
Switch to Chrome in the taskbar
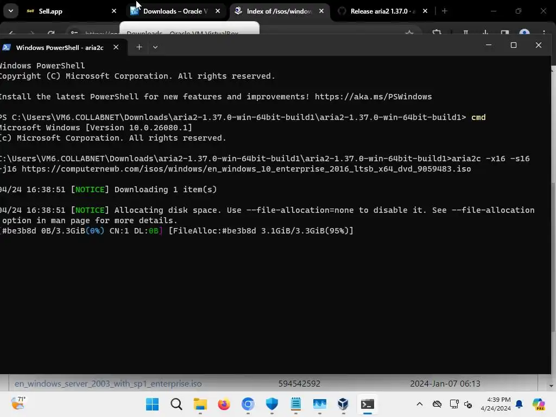[248, 404]
